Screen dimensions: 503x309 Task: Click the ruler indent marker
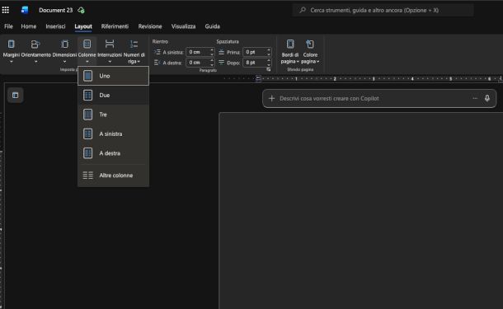pyautogui.click(x=258, y=78)
